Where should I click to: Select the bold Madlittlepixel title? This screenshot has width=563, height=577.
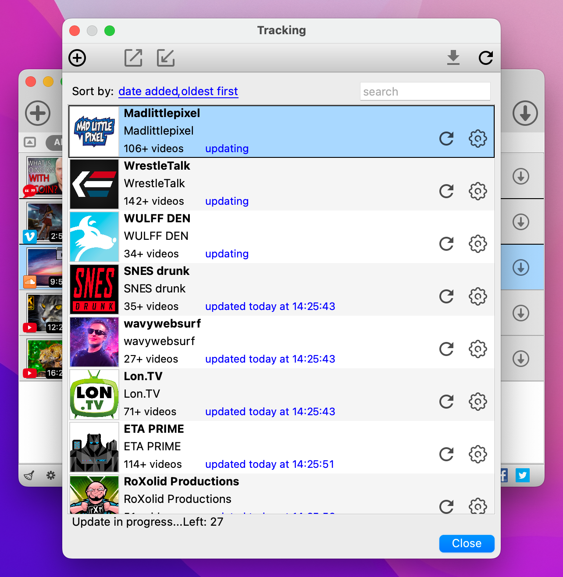click(162, 113)
